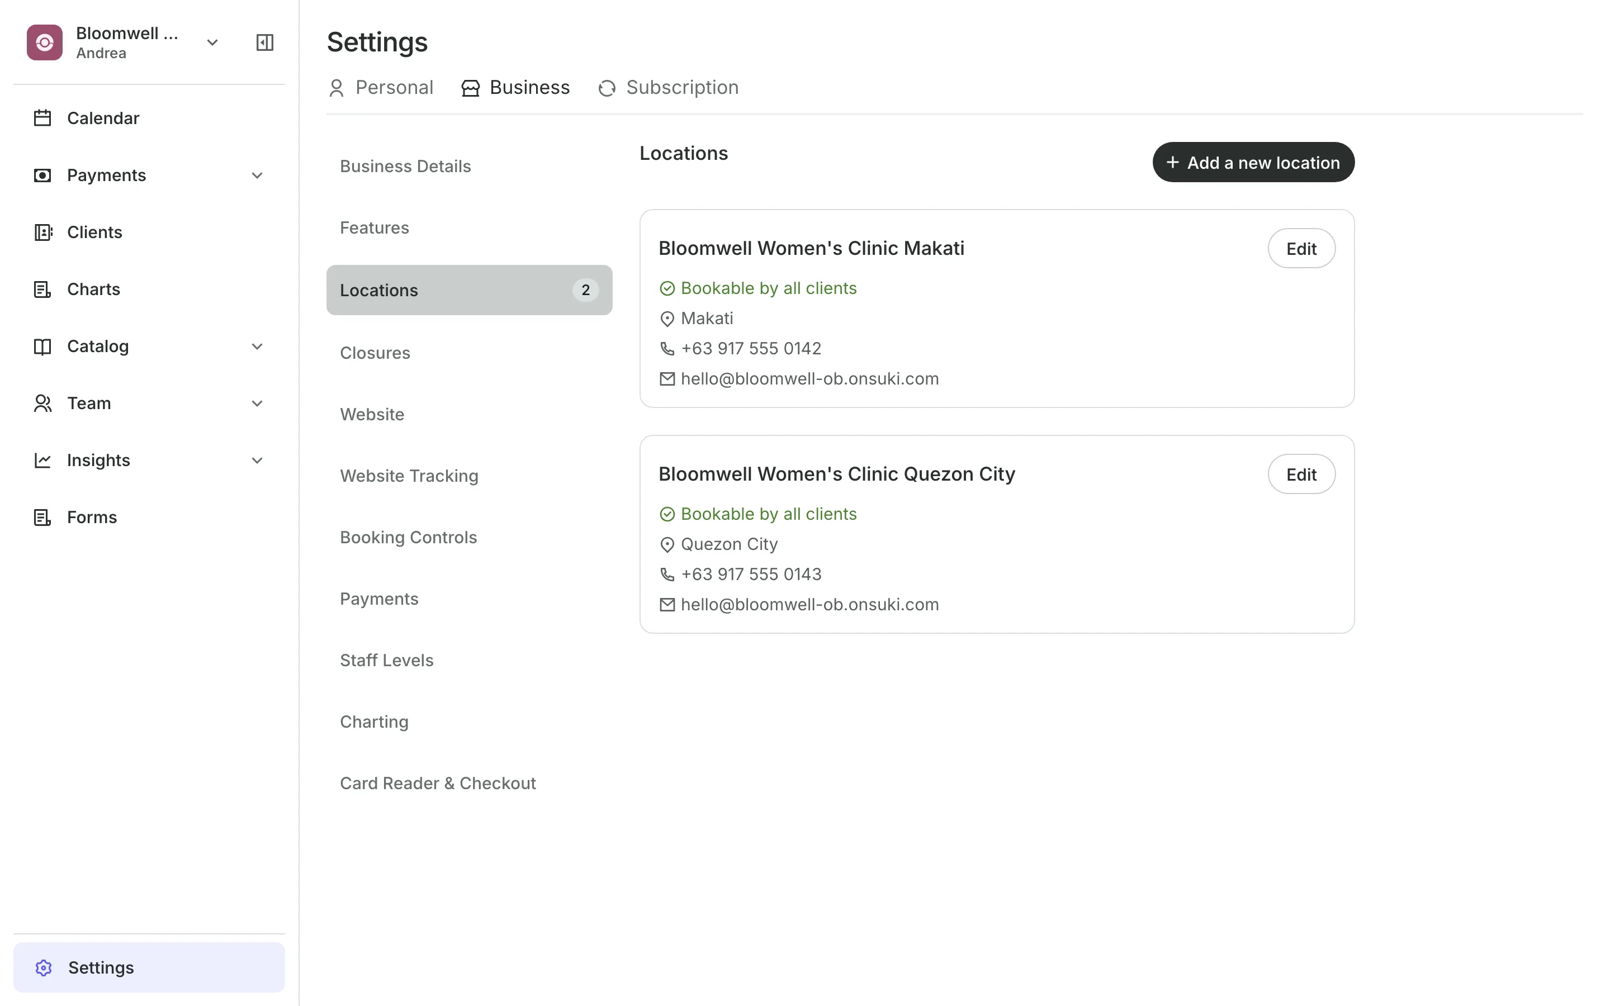Click the Quezon City address text

coord(729,544)
